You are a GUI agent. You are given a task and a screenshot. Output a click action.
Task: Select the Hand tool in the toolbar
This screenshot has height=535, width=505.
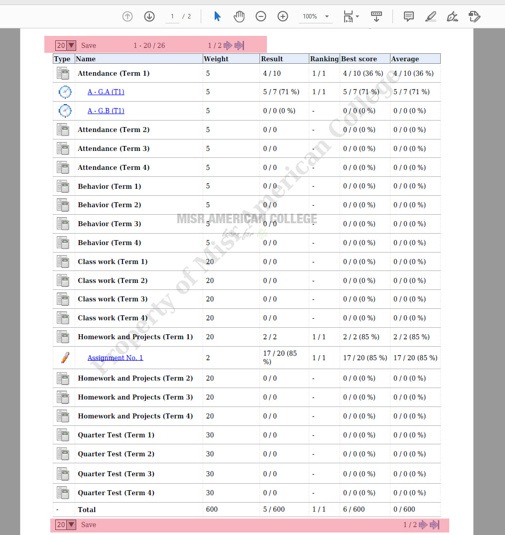[239, 16]
